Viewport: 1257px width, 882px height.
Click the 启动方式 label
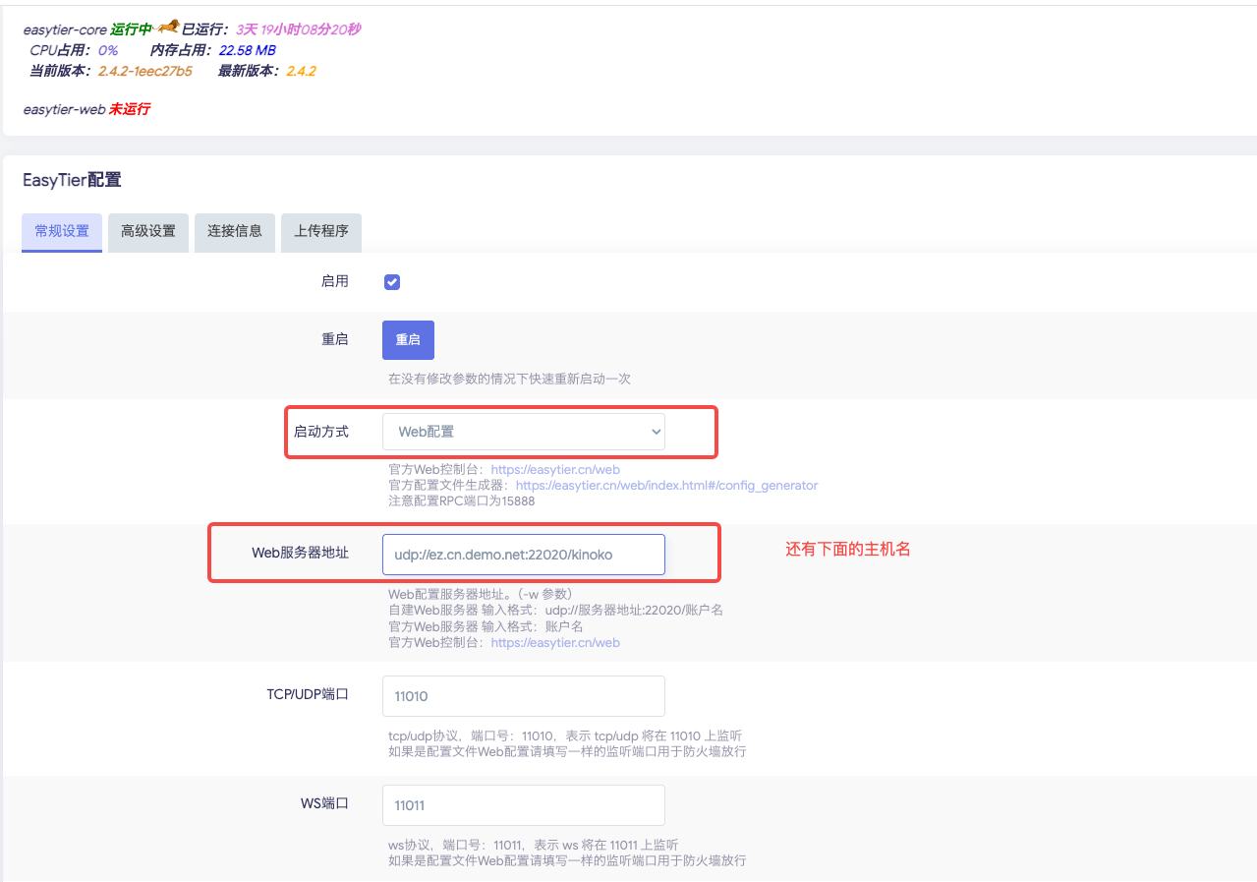pyautogui.click(x=321, y=431)
